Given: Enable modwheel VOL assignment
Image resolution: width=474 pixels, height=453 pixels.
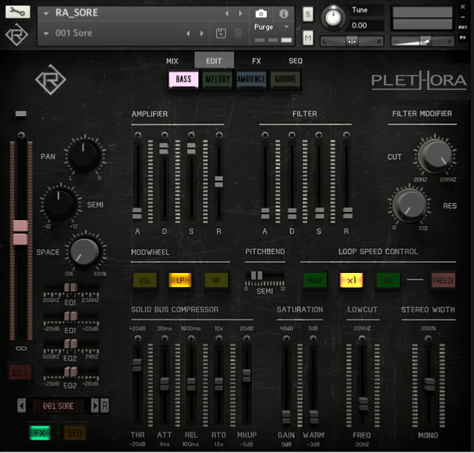Looking at the screenshot, I should pyautogui.click(x=145, y=280).
